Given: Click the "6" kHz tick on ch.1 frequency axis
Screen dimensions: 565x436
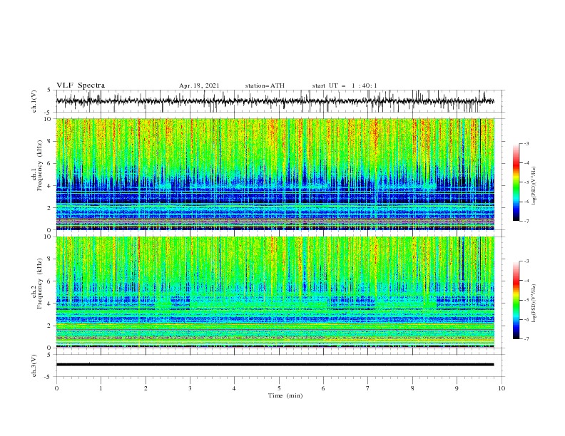Looking at the screenshot, I should pyautogui.click(x=50, y=163).
